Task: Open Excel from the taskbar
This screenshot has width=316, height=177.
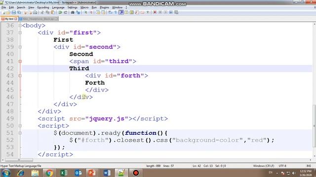Action: pyautogui.click(x=64, y=173)
